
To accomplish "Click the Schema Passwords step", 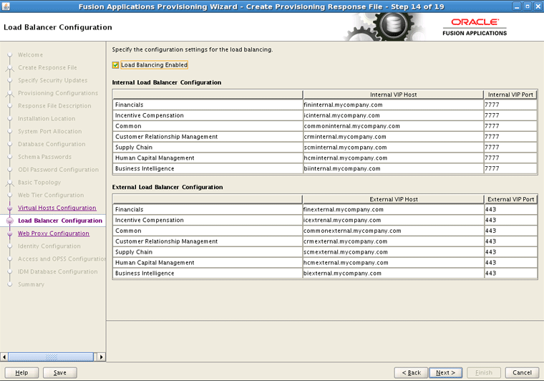I will 45,157.
